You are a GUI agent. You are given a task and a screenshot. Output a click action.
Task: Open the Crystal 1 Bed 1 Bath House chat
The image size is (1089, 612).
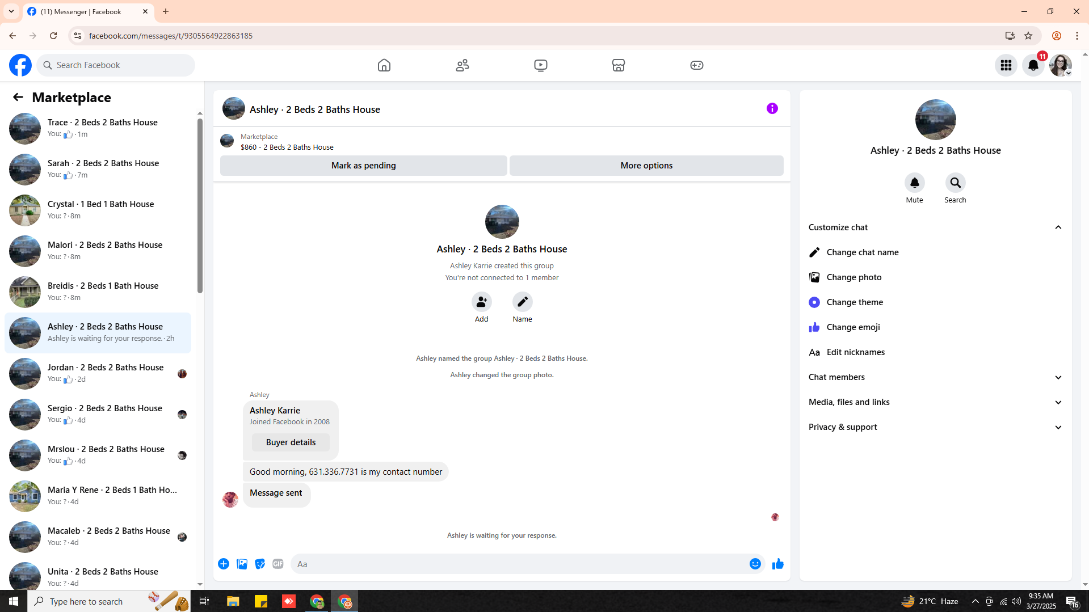(x=98, y=210)
